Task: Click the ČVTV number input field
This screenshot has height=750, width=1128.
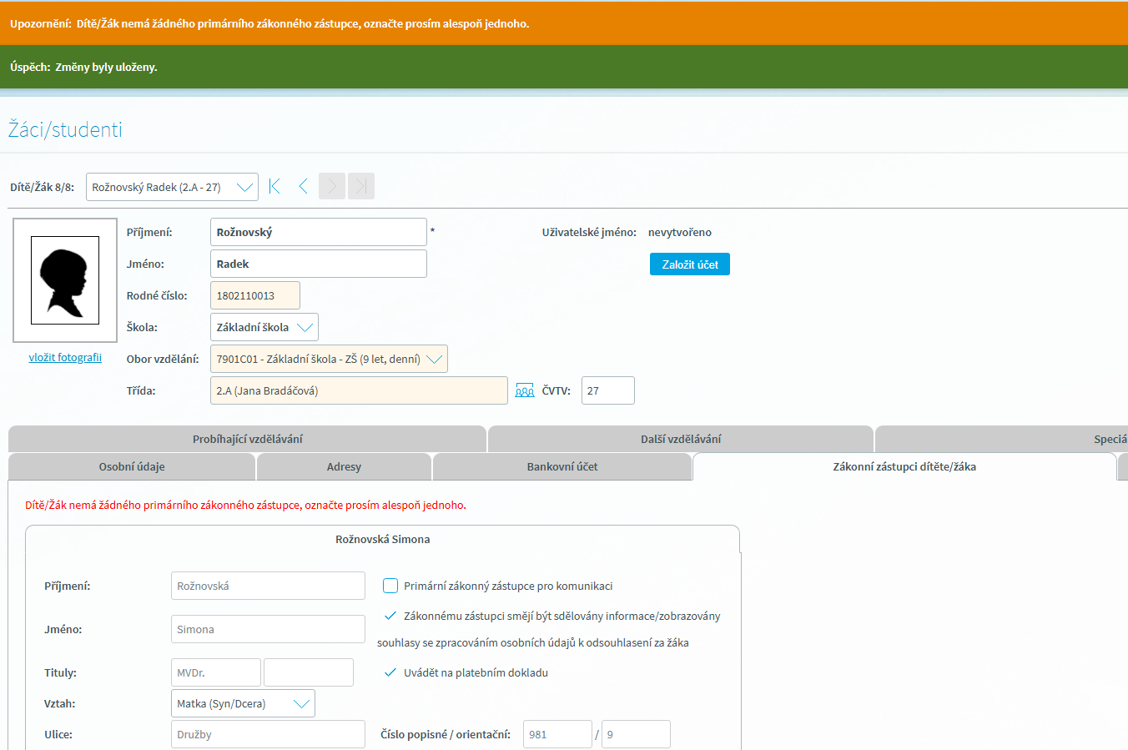Action: (607, 390)
